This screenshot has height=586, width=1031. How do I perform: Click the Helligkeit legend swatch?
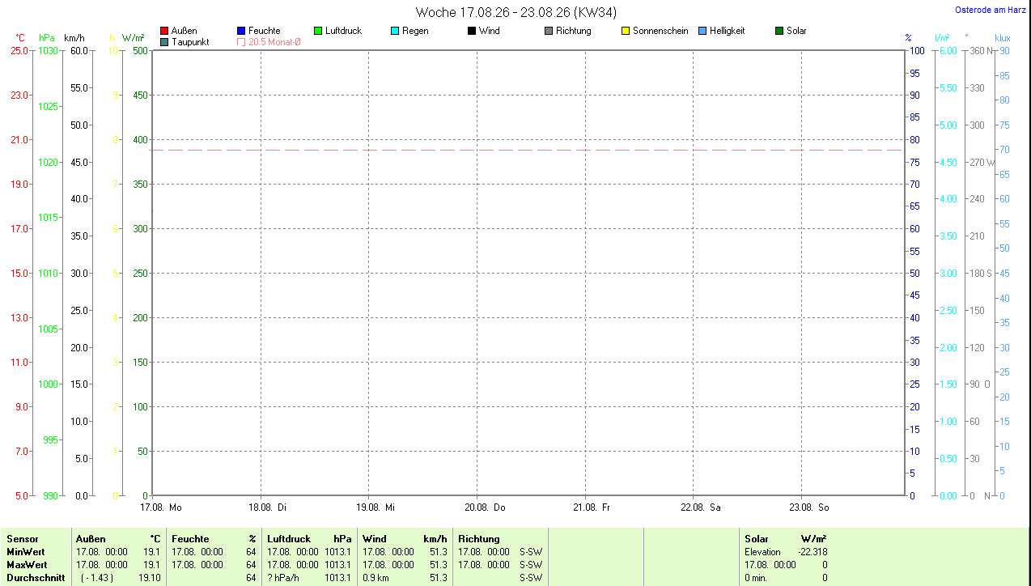702,31
